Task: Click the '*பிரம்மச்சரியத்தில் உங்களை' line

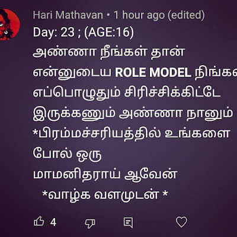Action: click(x=132, y=134)
